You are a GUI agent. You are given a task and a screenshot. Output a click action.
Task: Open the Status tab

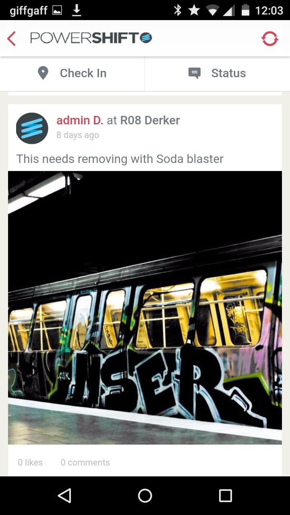click(217, 74)
